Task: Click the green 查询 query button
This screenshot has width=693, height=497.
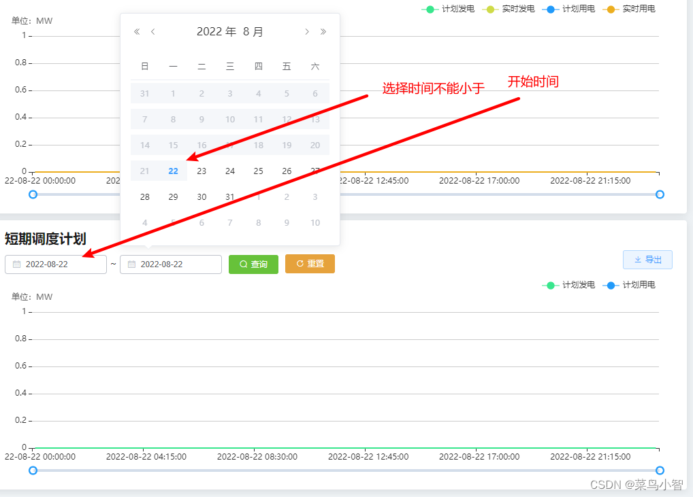Action: (253, 264)
